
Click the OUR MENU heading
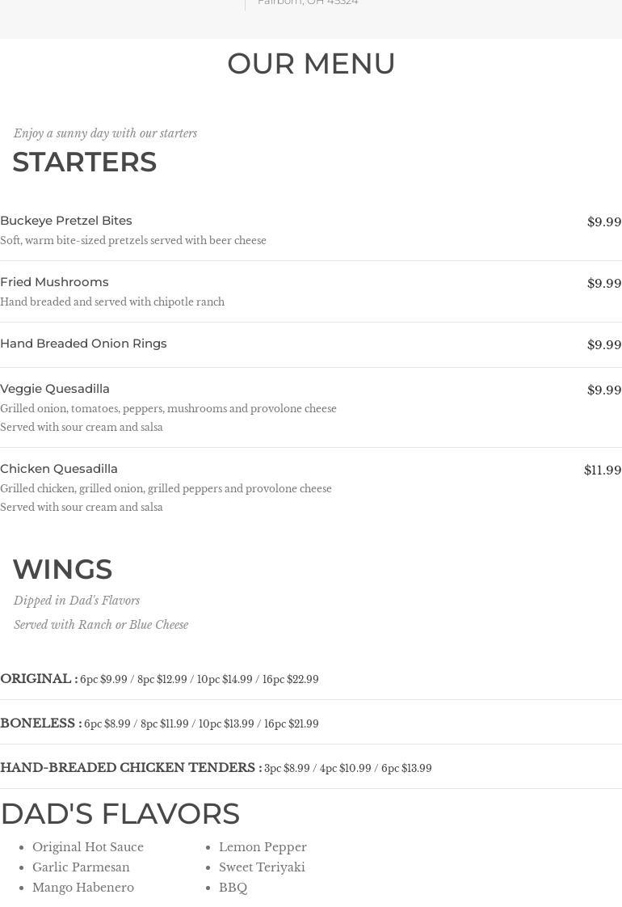pyautogui.click(x=311, y=64)
